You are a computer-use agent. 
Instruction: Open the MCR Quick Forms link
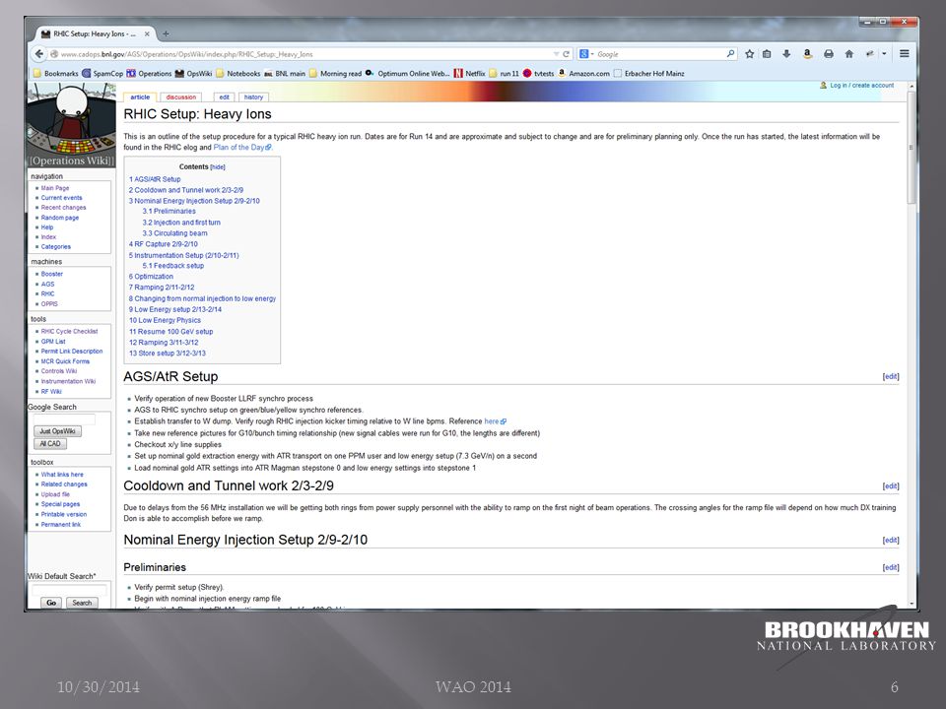tap(65, 361)
